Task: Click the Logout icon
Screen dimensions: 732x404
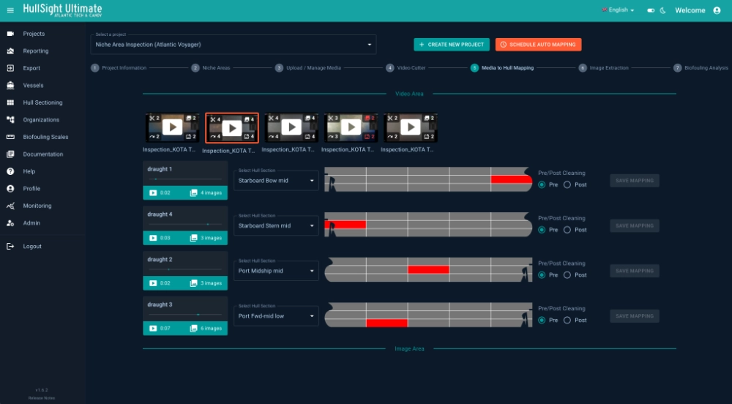Action: tap(10, 247)
